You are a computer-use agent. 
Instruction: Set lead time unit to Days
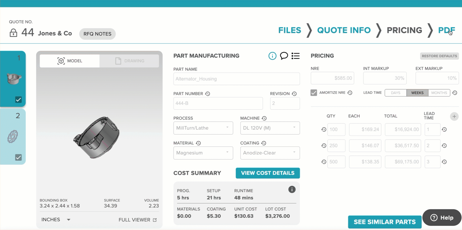[395, 93]
